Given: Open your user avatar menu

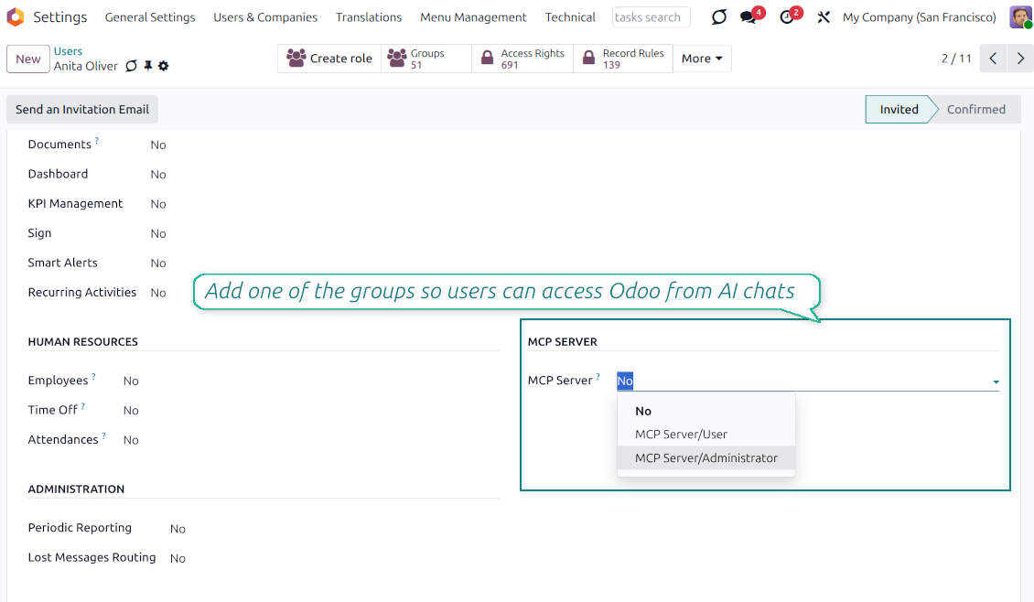Looking at the screenshot, I should 1019,16.
